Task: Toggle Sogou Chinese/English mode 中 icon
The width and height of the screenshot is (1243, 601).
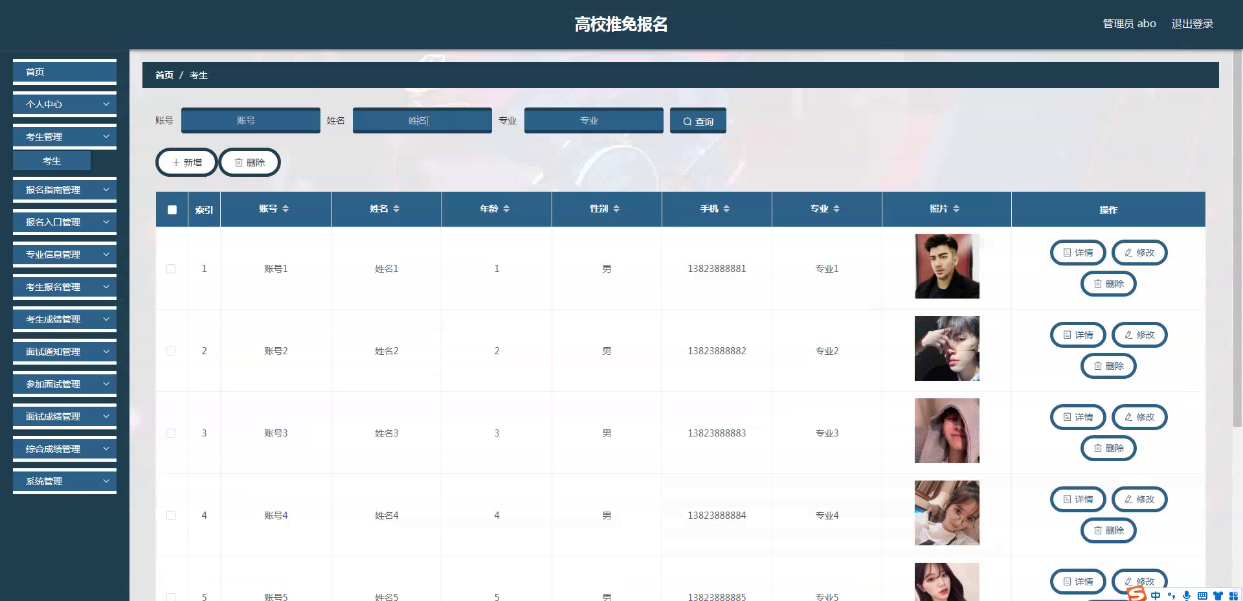Action: pyautogui.click(x=1156, y=596)
